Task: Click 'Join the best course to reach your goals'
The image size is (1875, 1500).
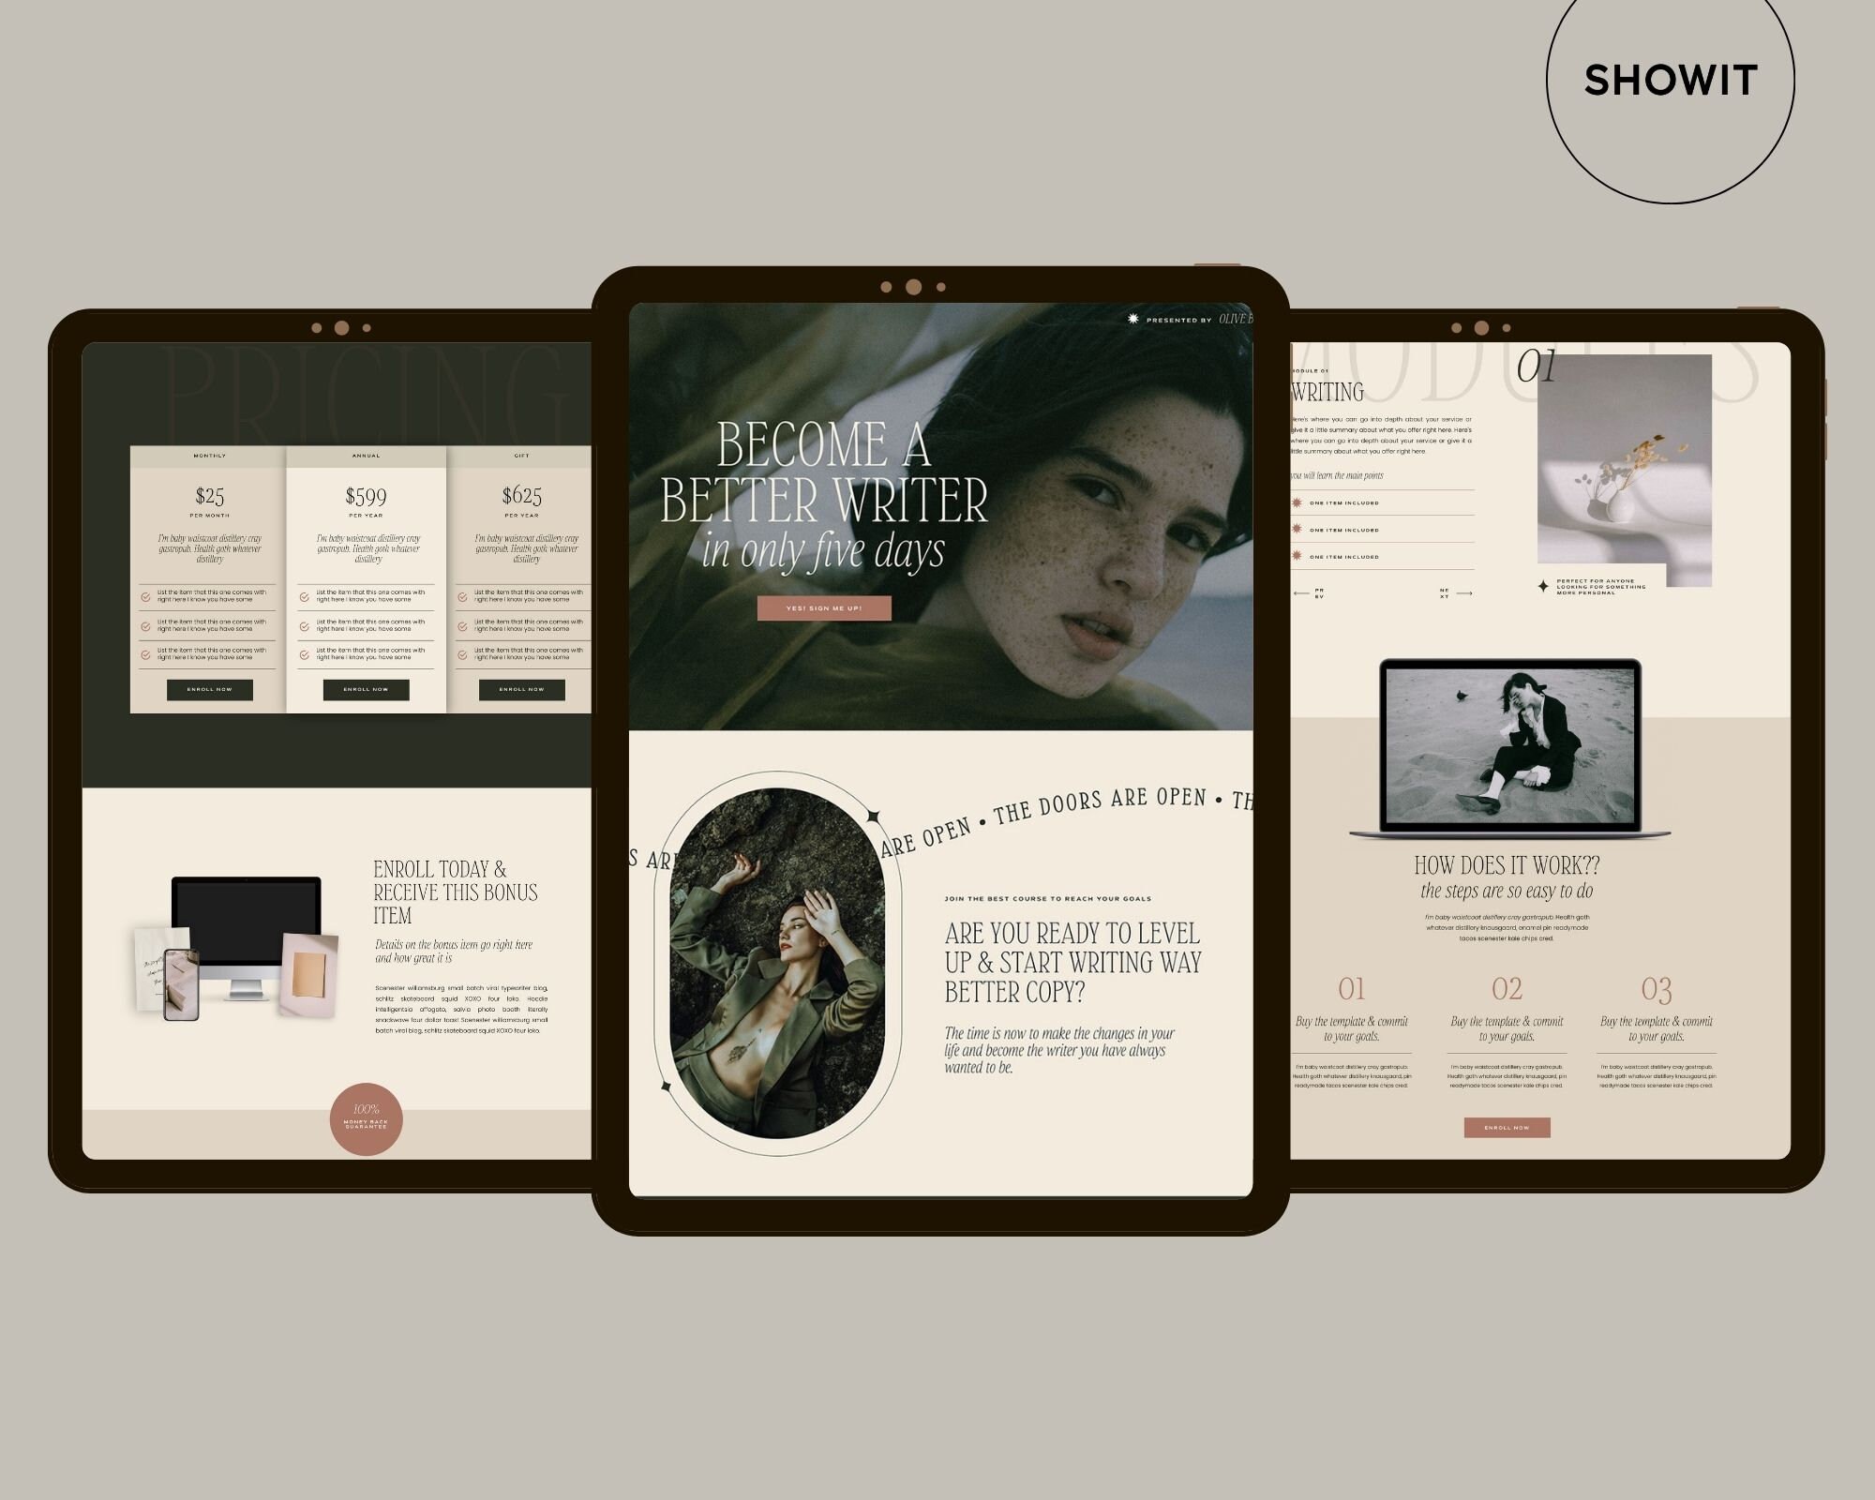Action: (1048, 898)
